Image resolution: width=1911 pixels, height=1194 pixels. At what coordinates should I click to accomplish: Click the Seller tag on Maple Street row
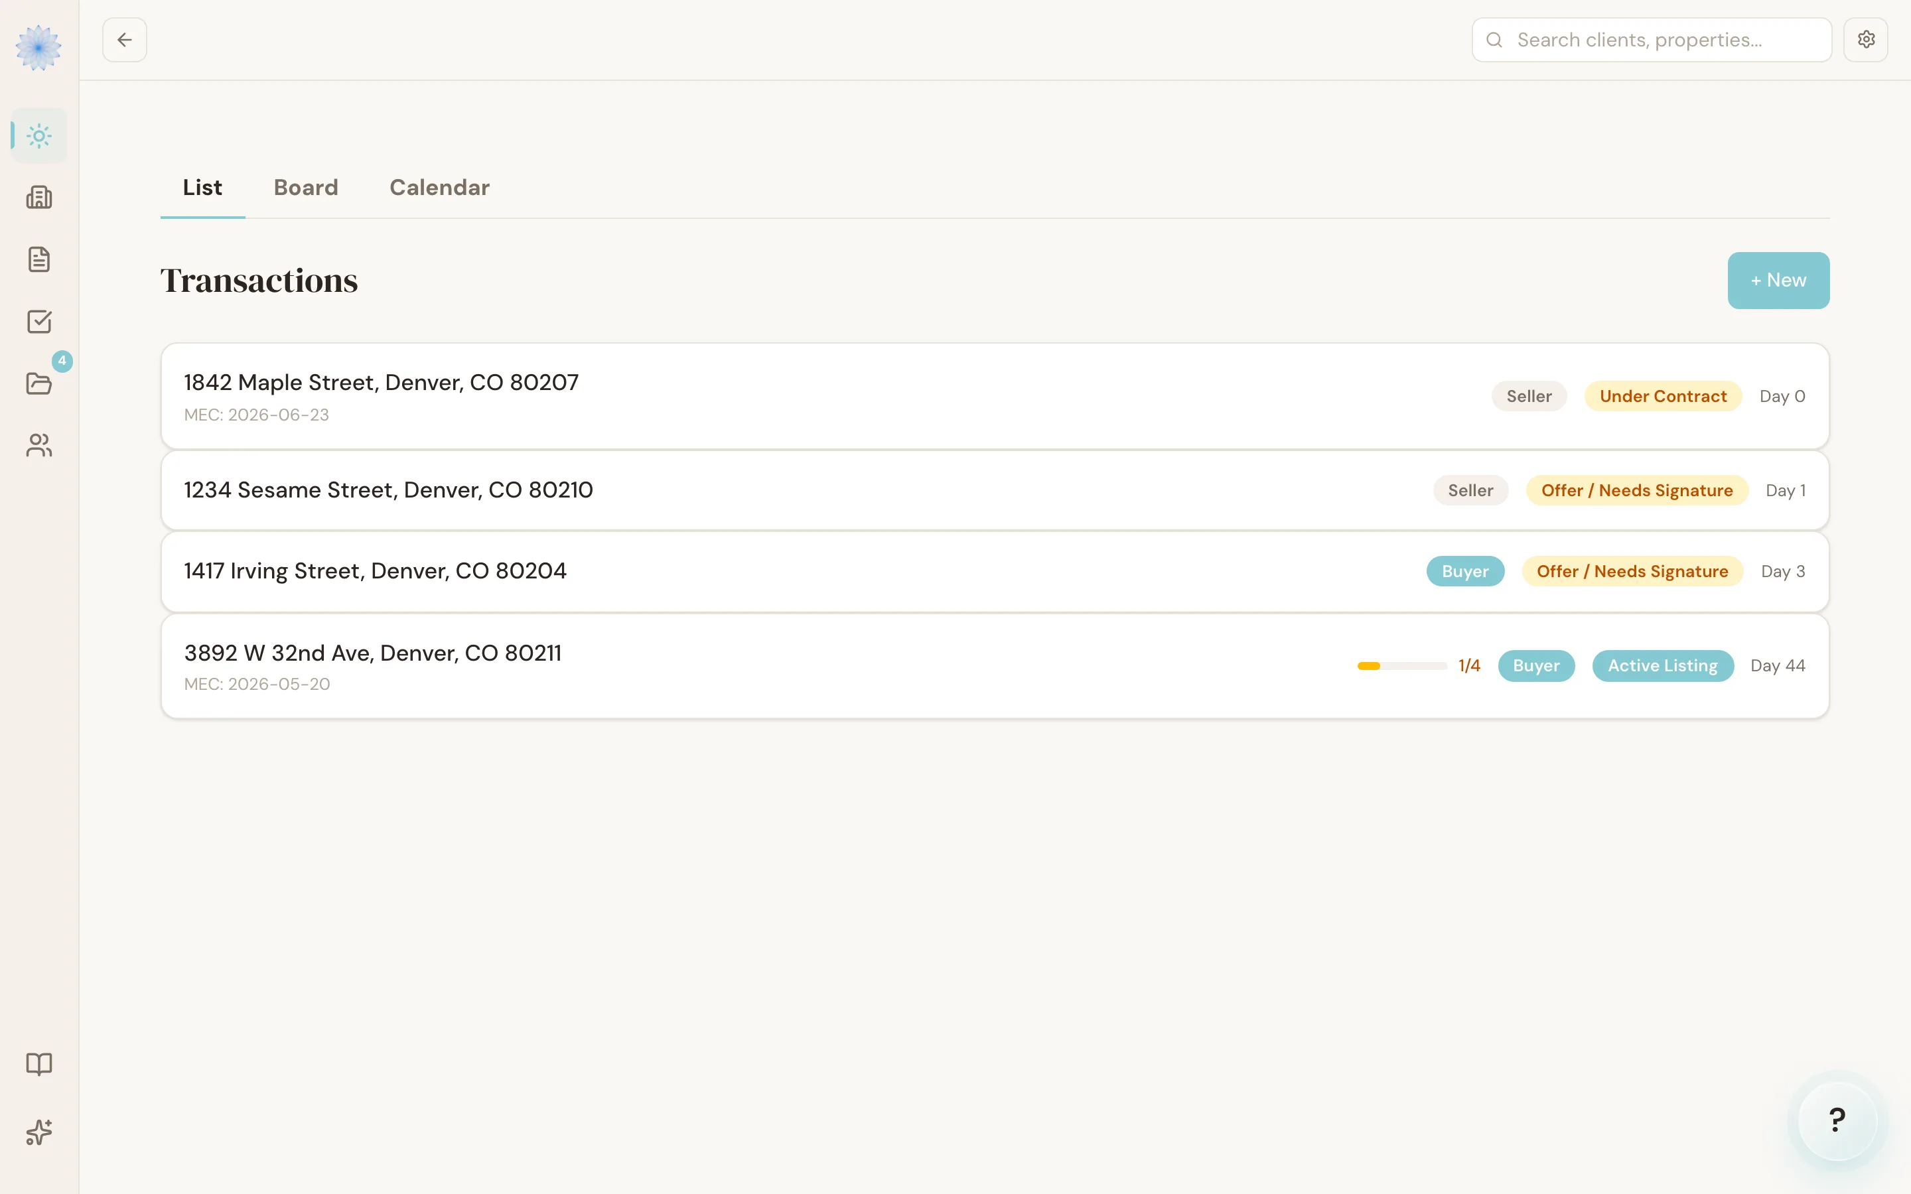(1529, 397)
